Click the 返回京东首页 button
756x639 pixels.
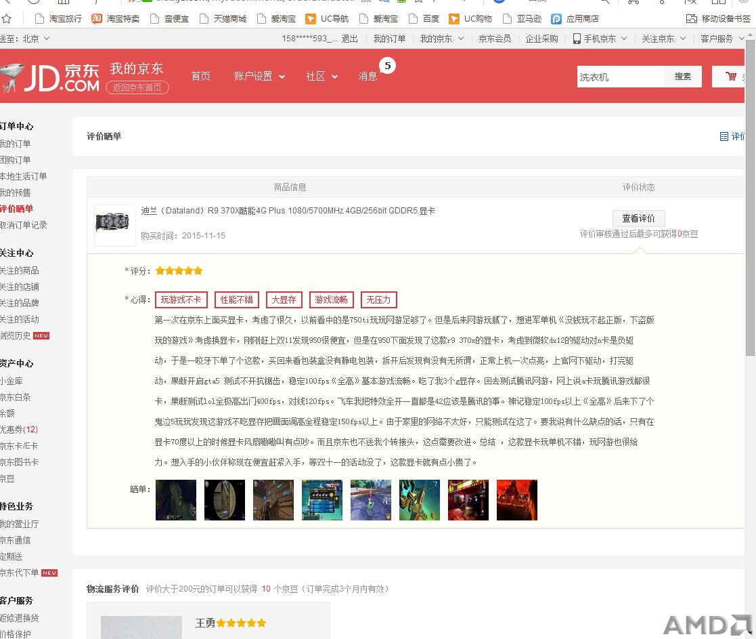pyautogui.click(x=137, y=87)
